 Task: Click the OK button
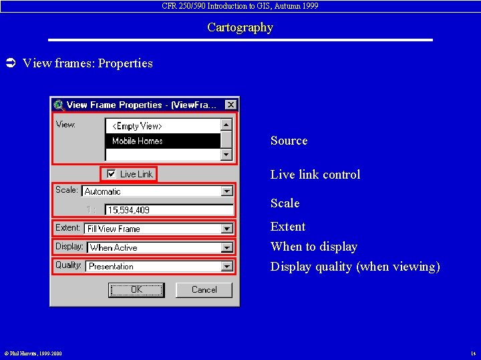coord(136,289)
